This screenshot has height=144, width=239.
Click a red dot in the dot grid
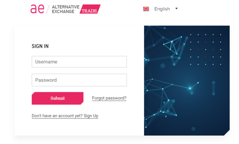[206, 42]
